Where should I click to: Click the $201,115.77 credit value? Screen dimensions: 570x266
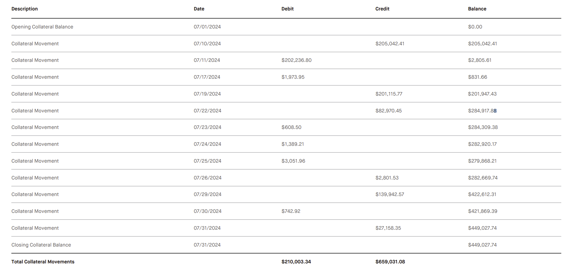click(x=389, y=94)
